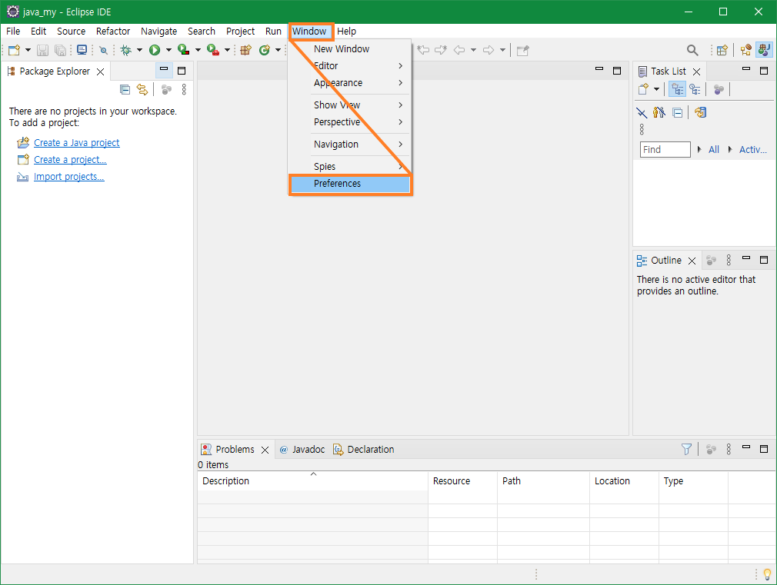
Task: Click the Synchronize Changed icon in Task List
Action: coord(700,112)
